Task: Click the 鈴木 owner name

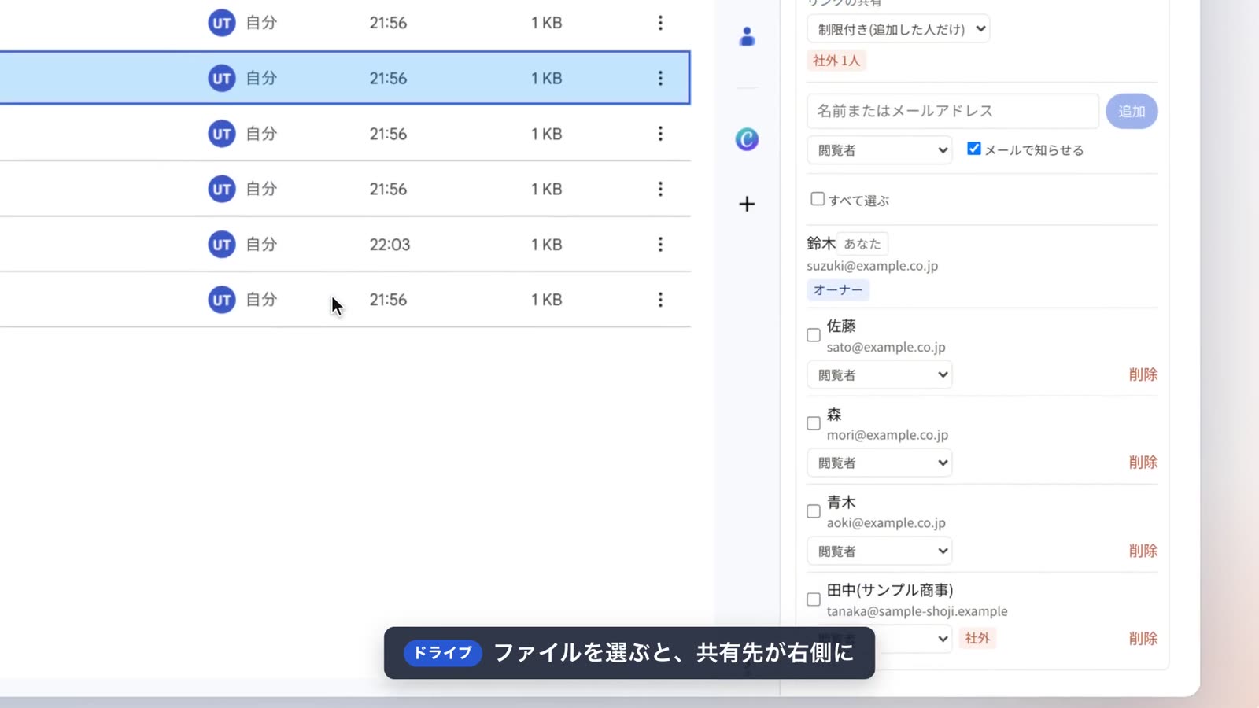Action: [x=821, y=244]
